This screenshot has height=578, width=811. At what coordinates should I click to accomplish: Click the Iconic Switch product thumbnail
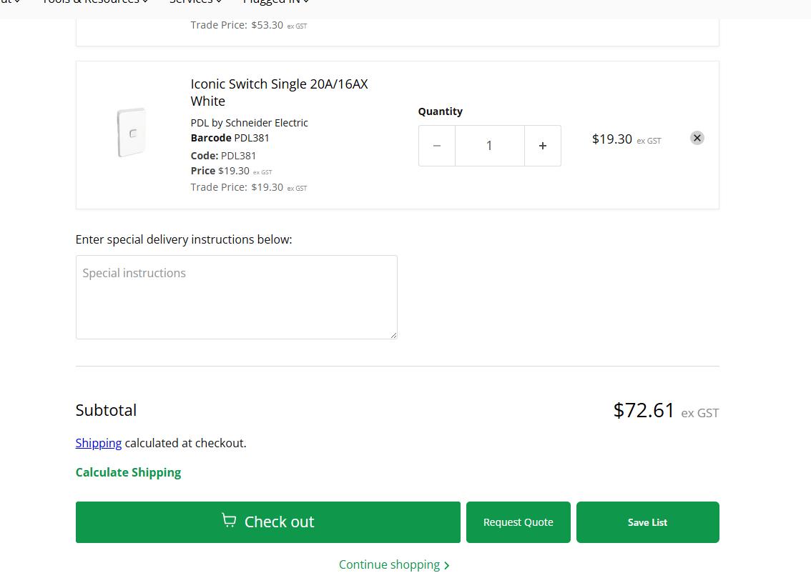pyautogui.click(x=132, y=133)
